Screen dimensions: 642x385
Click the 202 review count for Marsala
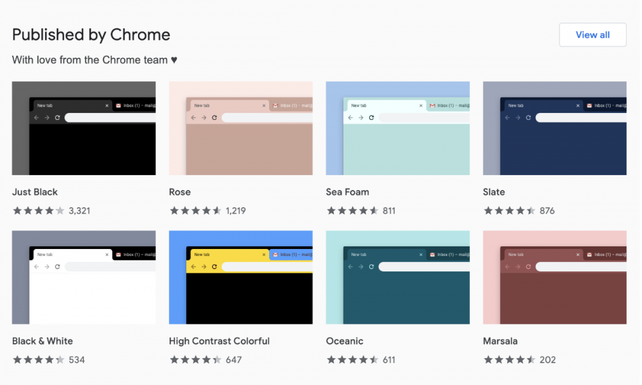548,359
